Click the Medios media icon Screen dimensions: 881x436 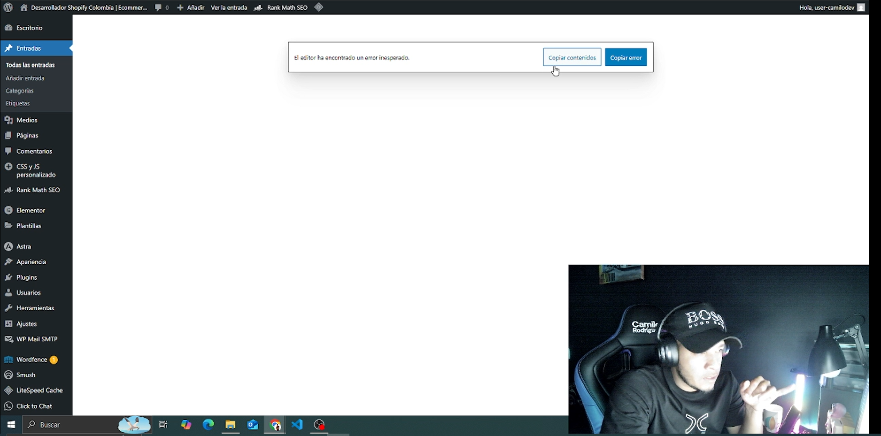click(8, 120)
